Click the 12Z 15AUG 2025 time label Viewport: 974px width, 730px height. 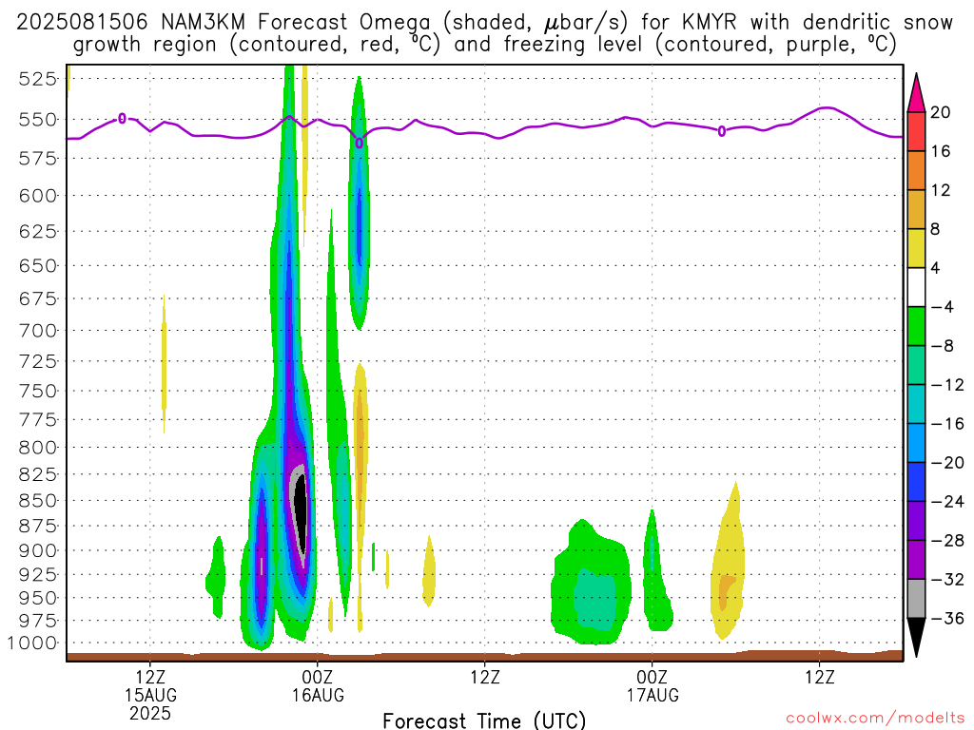coord(150,695)
